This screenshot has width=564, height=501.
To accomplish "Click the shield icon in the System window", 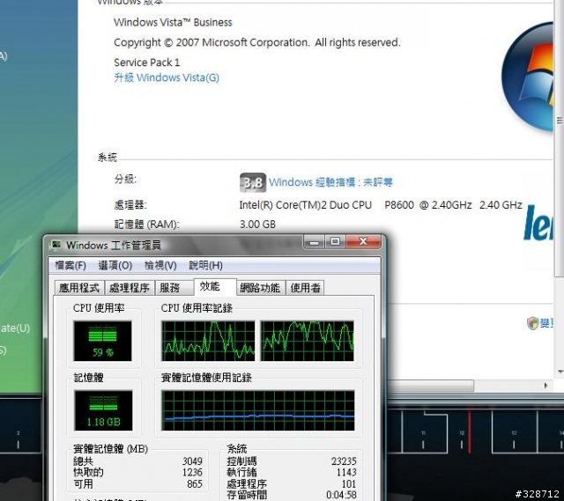I will point(532,323).
